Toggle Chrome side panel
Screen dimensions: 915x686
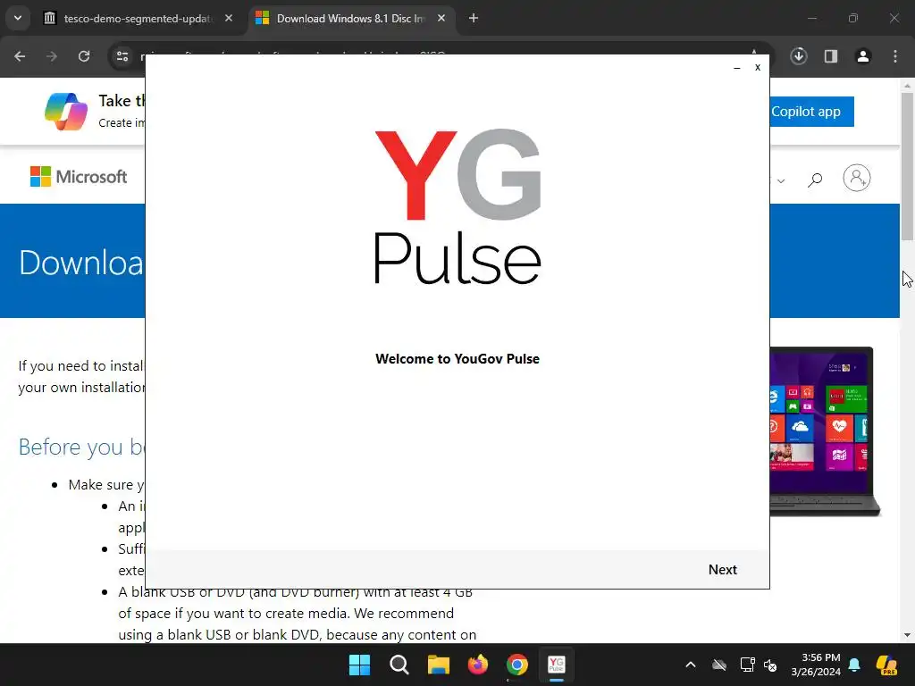[x=831, y=56]
